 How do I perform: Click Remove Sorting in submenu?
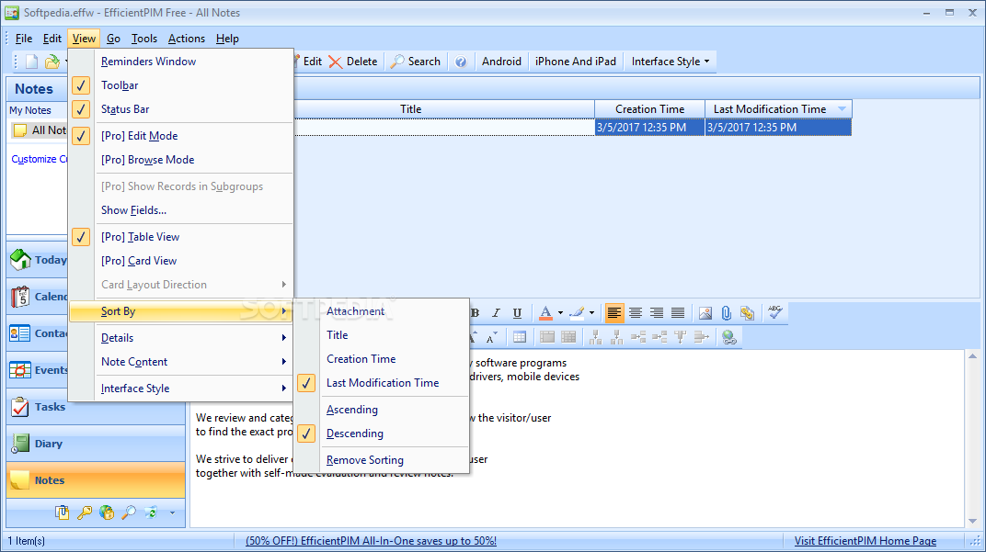(x=383, y=460)
